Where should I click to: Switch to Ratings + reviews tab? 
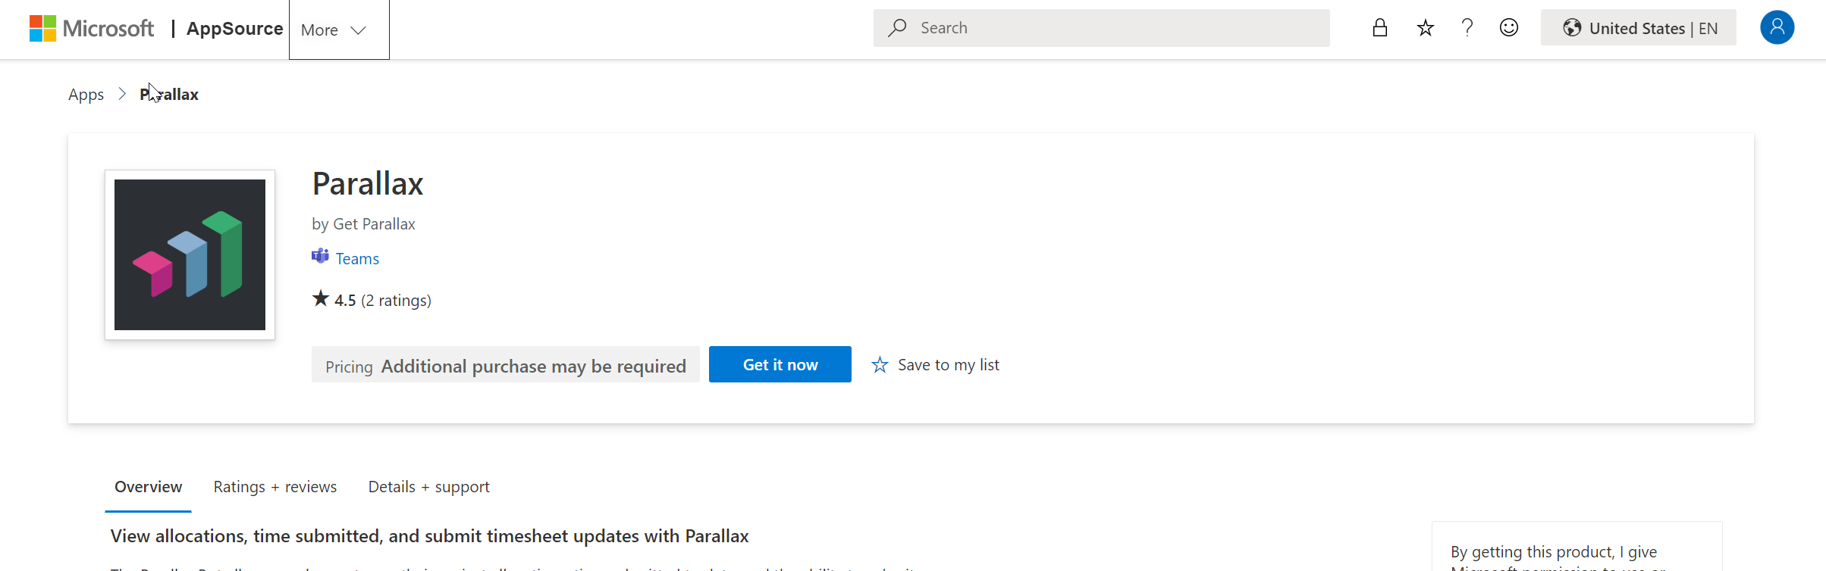click(x=275, y=487)
